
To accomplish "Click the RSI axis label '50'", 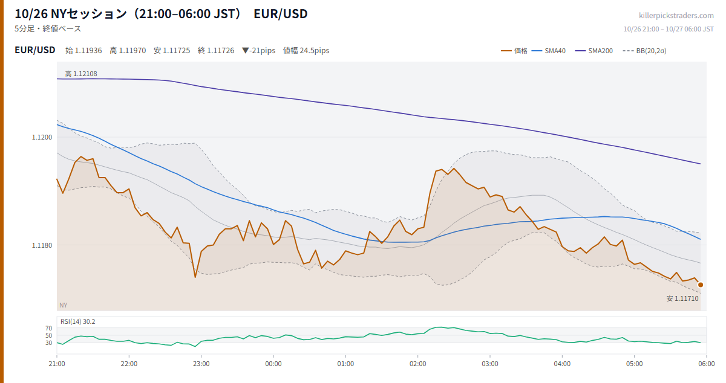I will pos(48,336).
